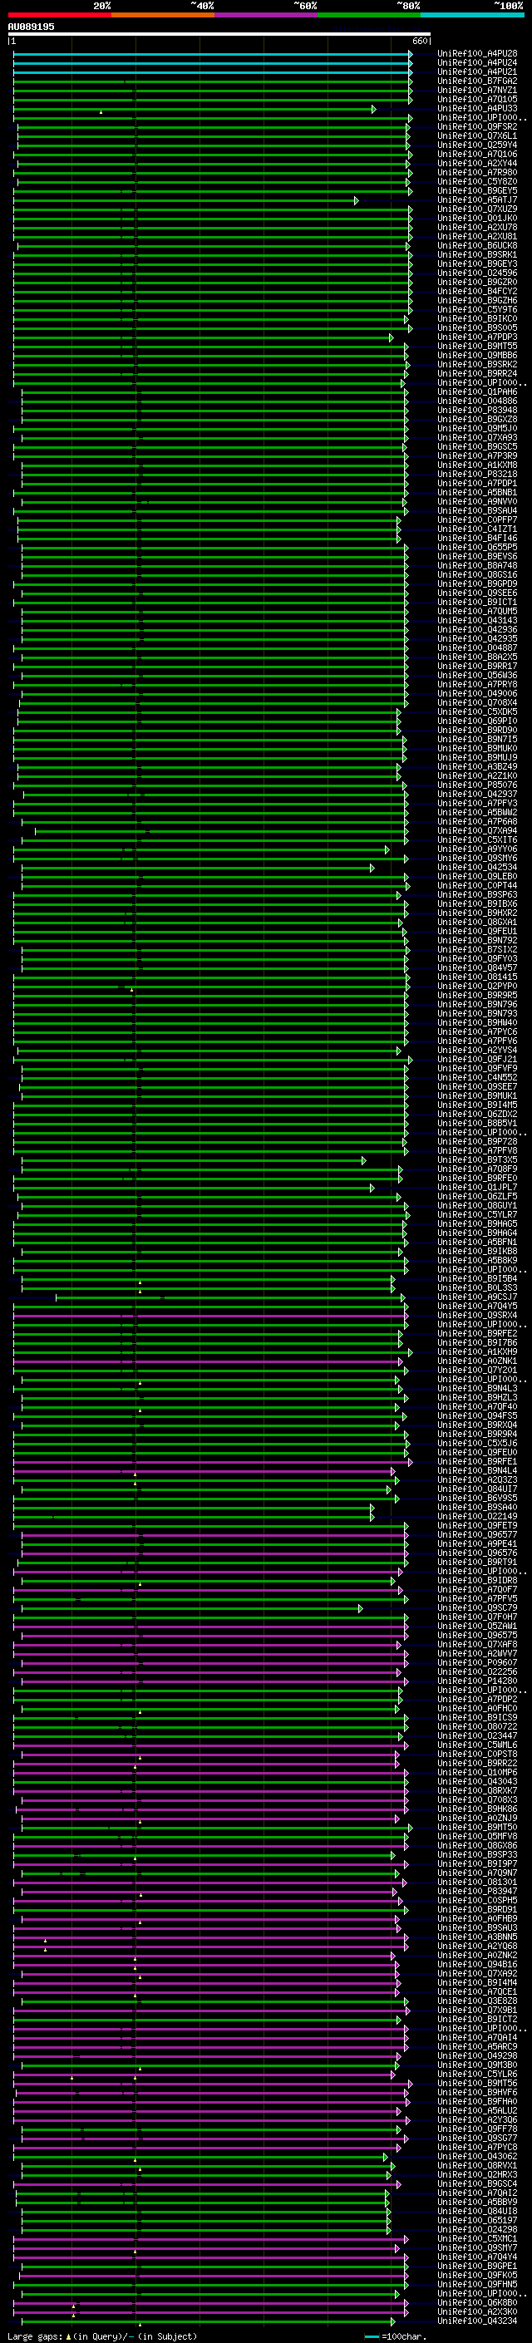This screenshot has width=532, height=2343.
Task: Click the red 20% legend segment
Action: (59, 15)
